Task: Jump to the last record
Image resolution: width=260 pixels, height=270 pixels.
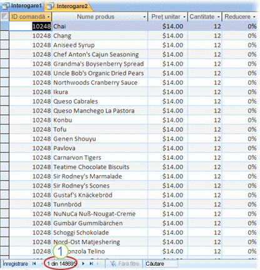Action: (91, 264)
